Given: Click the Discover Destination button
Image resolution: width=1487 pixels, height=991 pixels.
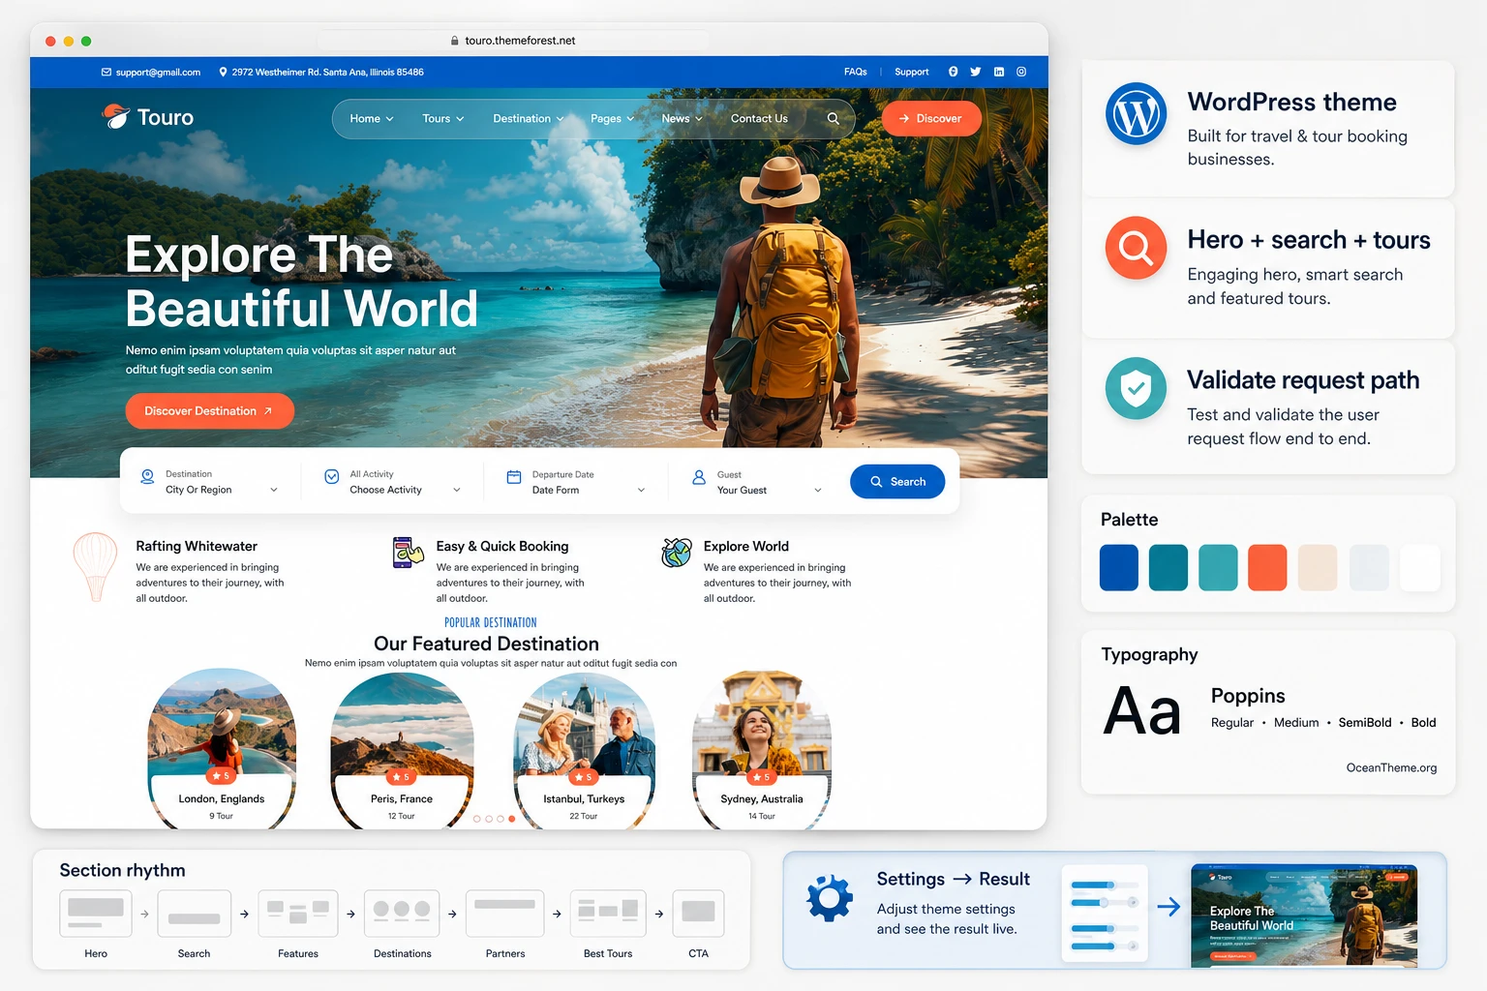Looking at the screenshot, I should tap(209, 410).
